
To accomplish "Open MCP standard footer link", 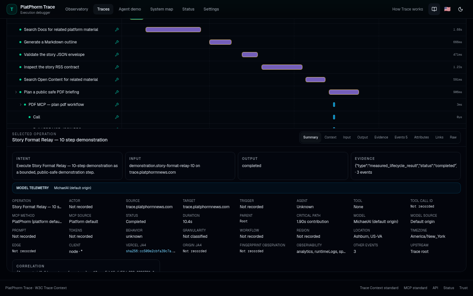I will tap(415, 288).
